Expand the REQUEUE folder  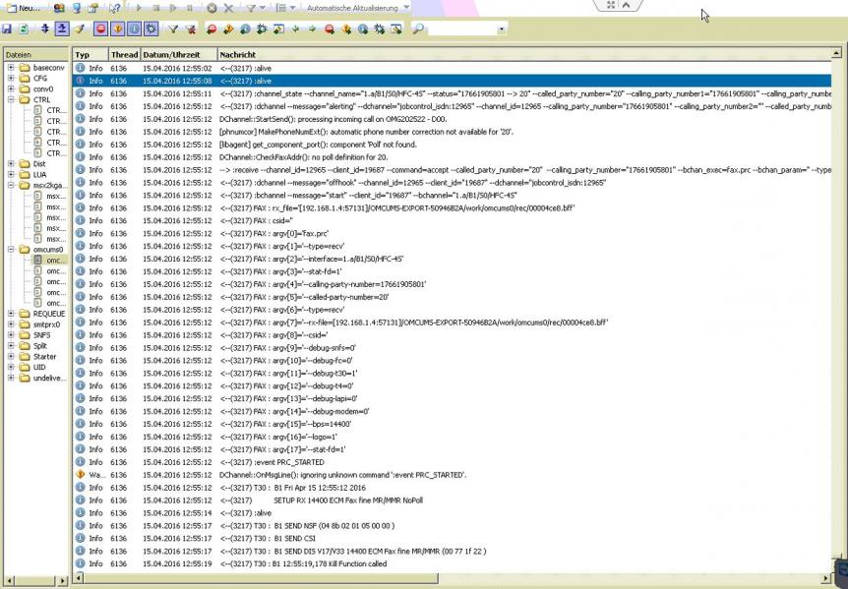point(11,314)
